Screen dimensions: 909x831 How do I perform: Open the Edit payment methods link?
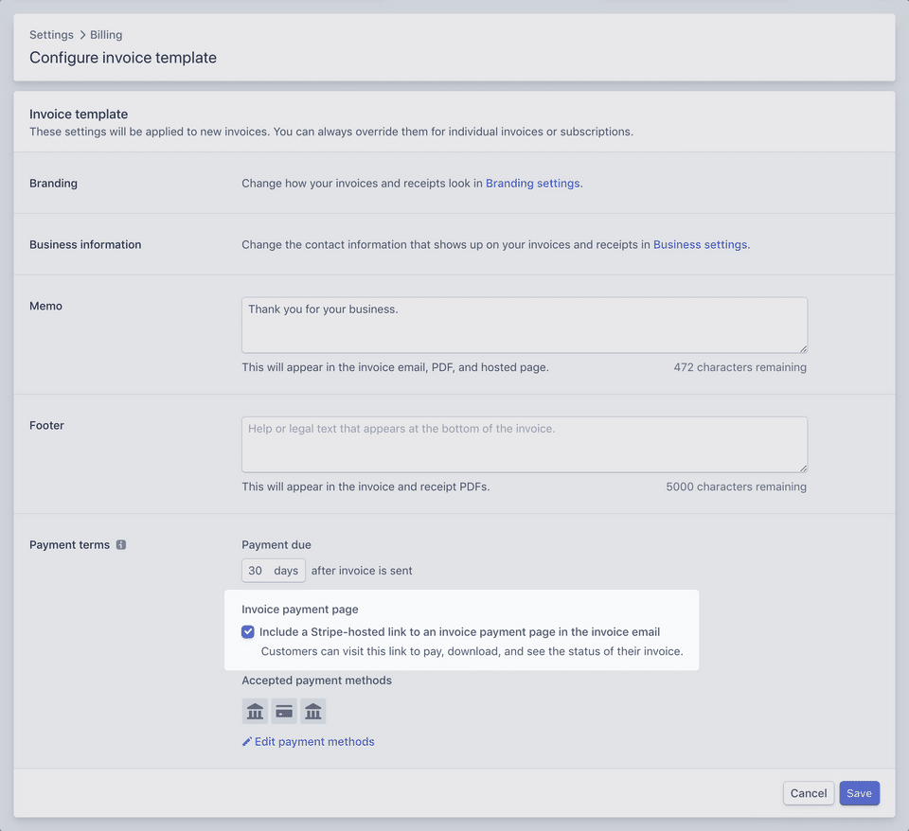[x=314, y=742]
